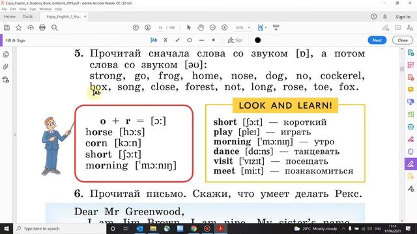Zoom out with the minus icon
Image resolution: width=417 pixels, height=234 pixels.
(x=212, y=27)
